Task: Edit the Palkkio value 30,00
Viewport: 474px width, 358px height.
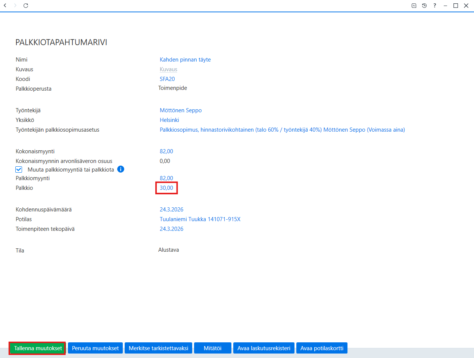Action: pyautogui.click(x=166, y=188)
